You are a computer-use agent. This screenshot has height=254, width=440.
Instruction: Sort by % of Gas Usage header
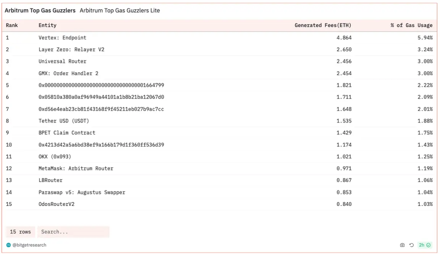411,25
